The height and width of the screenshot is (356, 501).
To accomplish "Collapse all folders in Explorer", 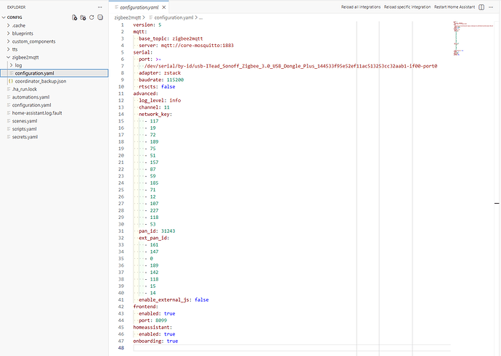I will pyautogui.click(x=100, y=17).
